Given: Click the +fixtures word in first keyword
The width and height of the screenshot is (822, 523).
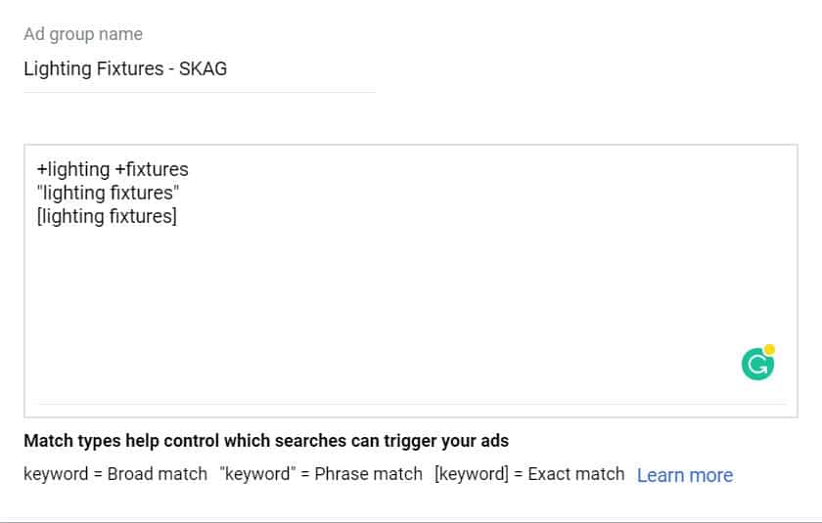Looking at the screenshot, I should 152,170.
